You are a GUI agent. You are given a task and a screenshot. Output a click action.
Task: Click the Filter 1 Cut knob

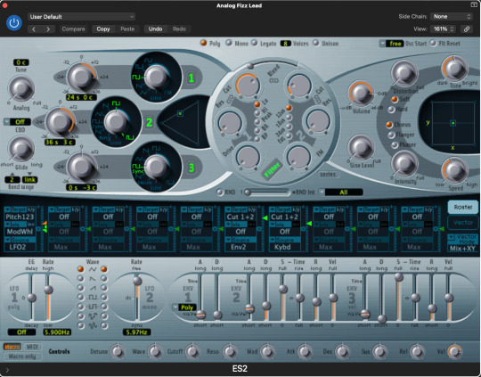tap(248, 86)
